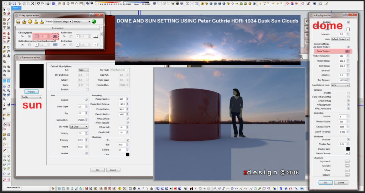Click the save file icon in top toolbar

point(14,4)
